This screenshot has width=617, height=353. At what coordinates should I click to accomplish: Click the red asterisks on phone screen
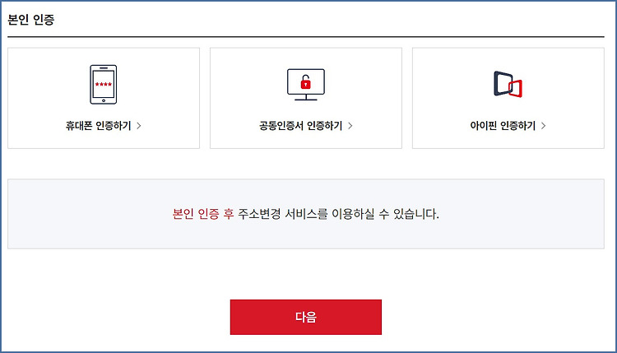tap(104, 84)
